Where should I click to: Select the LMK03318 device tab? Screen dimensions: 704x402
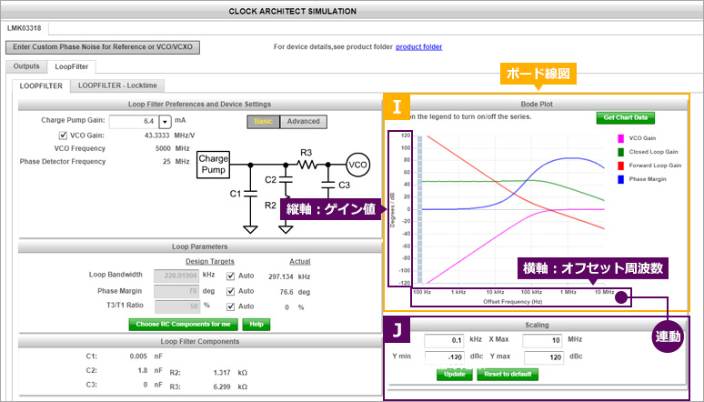click(x=25, y=28)
